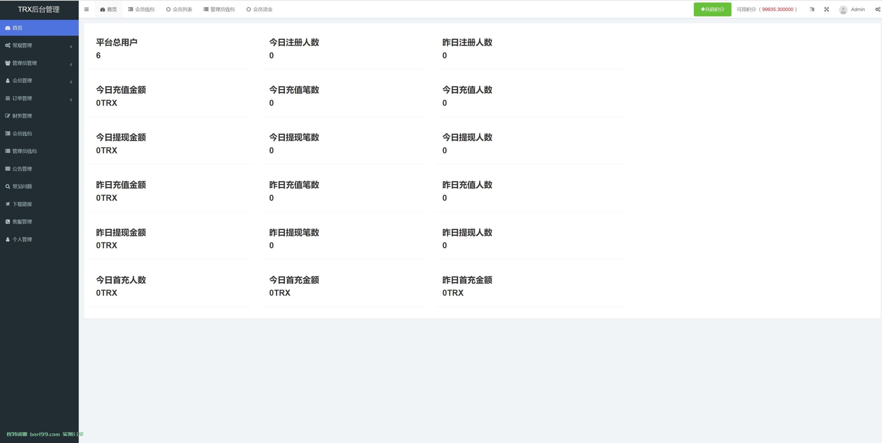Click the 昨日充值人数 statistic heading
Image resolution: width=882 pixels, height=443 pixels.
468,185
